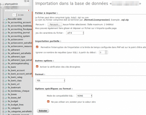Click the llx_budget_lines table icon

[x=6, y=105]
